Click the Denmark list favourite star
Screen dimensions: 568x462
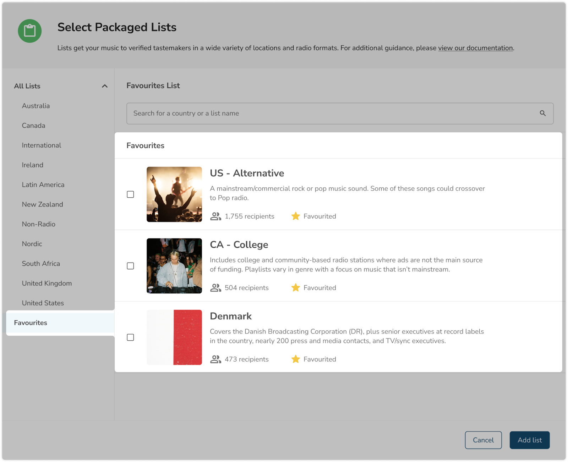[x=295, y=359]
